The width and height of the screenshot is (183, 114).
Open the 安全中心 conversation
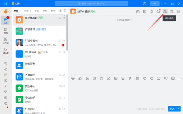(39, 88)
